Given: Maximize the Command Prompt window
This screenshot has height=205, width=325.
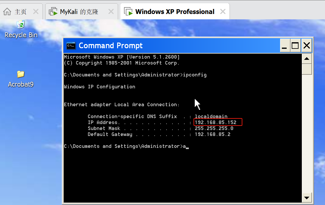Looking at the screenshot, I should pyautogui.click(x=295, y=46).
